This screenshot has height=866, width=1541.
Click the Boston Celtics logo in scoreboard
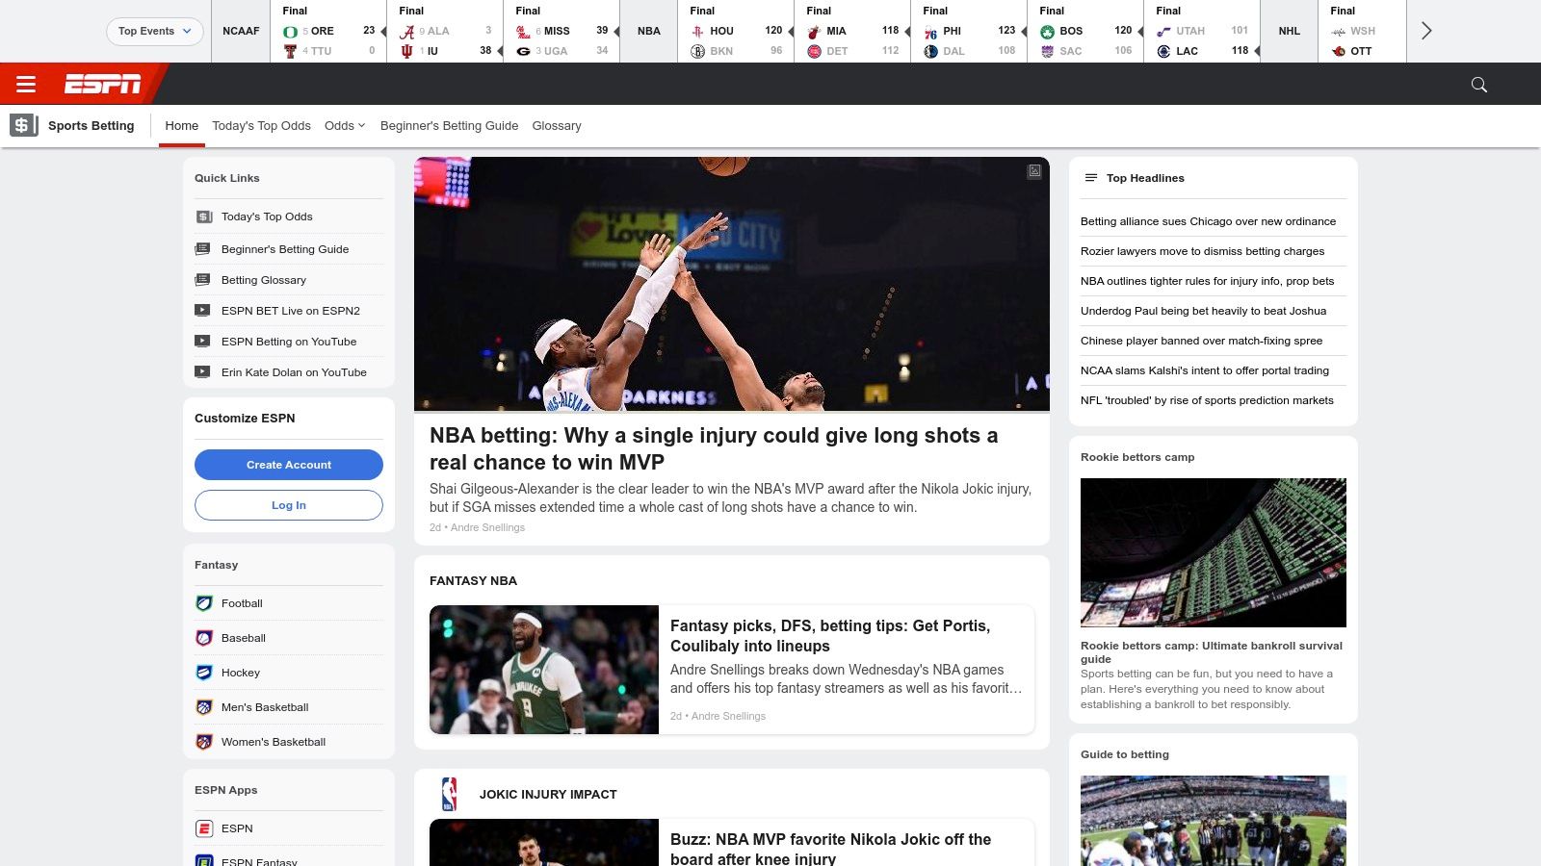tap(1047, 32)
